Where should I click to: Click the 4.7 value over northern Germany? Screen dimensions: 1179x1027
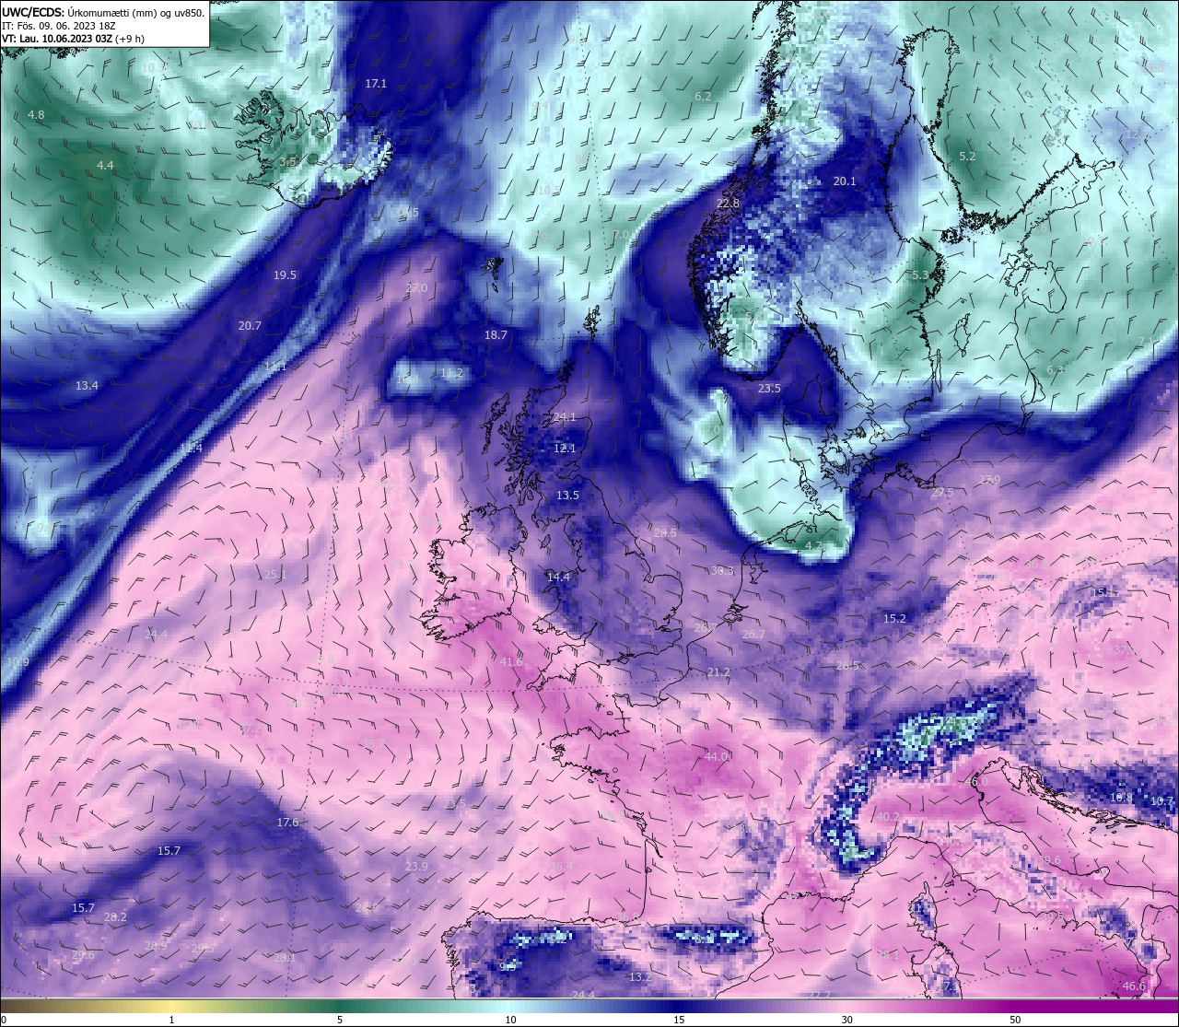click(813, 545)
